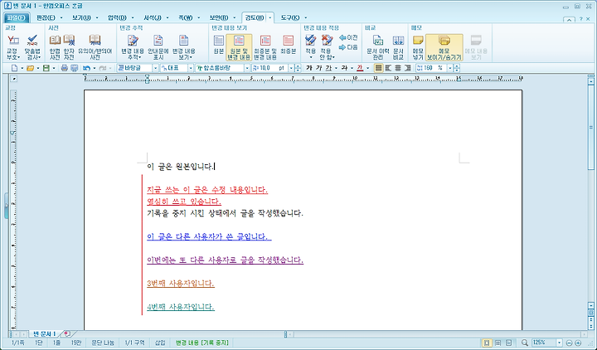This screenshot has width=597, height=350.
Task: Click 적용 안 함 to reject change
Action: coord(327,47)
